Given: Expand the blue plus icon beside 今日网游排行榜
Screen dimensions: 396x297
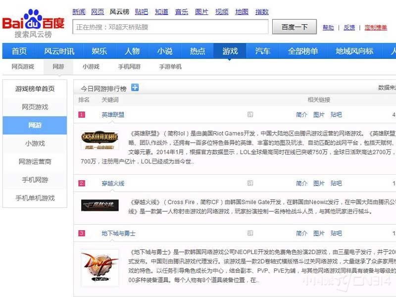Looking at the screenshot, I should (x=135, y=88).
